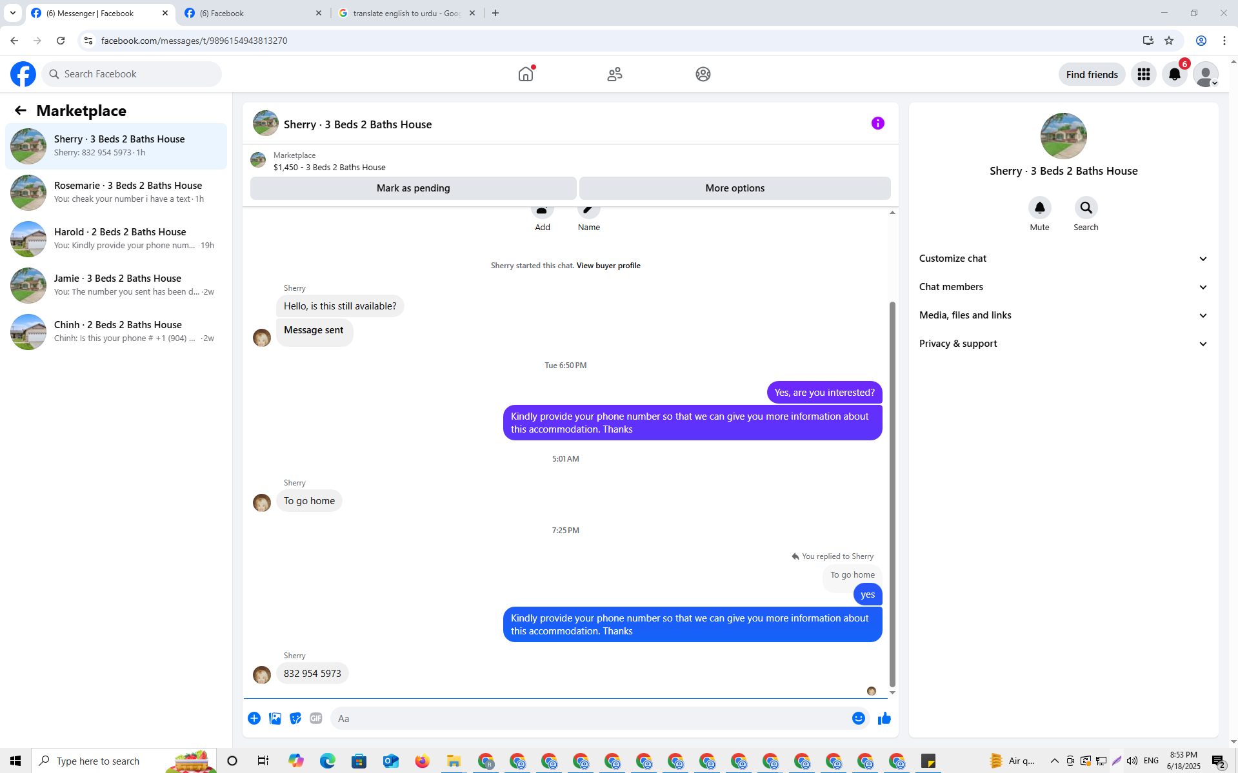
Task: Click the browser address bar URL
Action: click(x=194, y=41)
